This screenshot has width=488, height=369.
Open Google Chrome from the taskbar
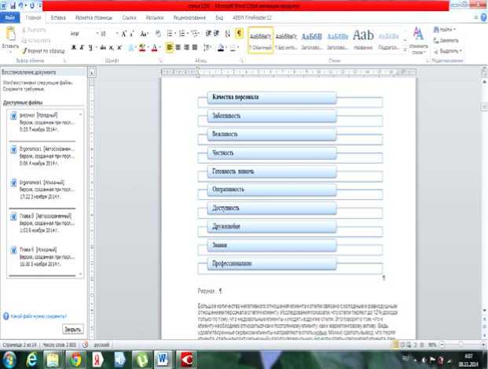coord(77,358)
